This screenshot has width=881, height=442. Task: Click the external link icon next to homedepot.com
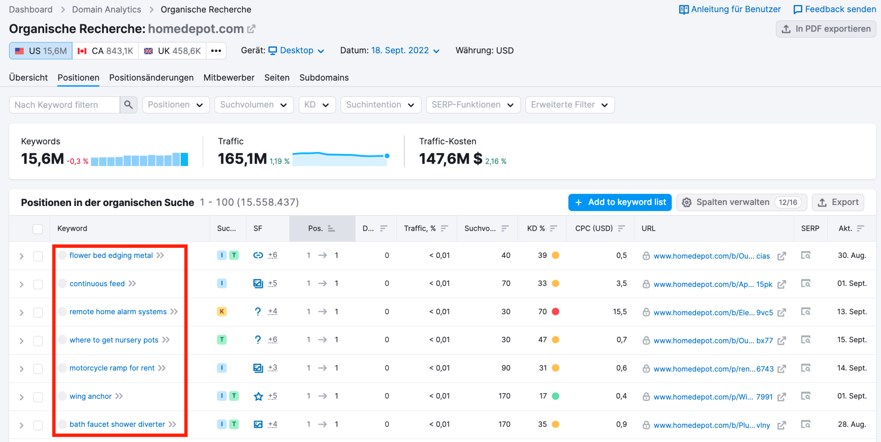tap(251, 28)
